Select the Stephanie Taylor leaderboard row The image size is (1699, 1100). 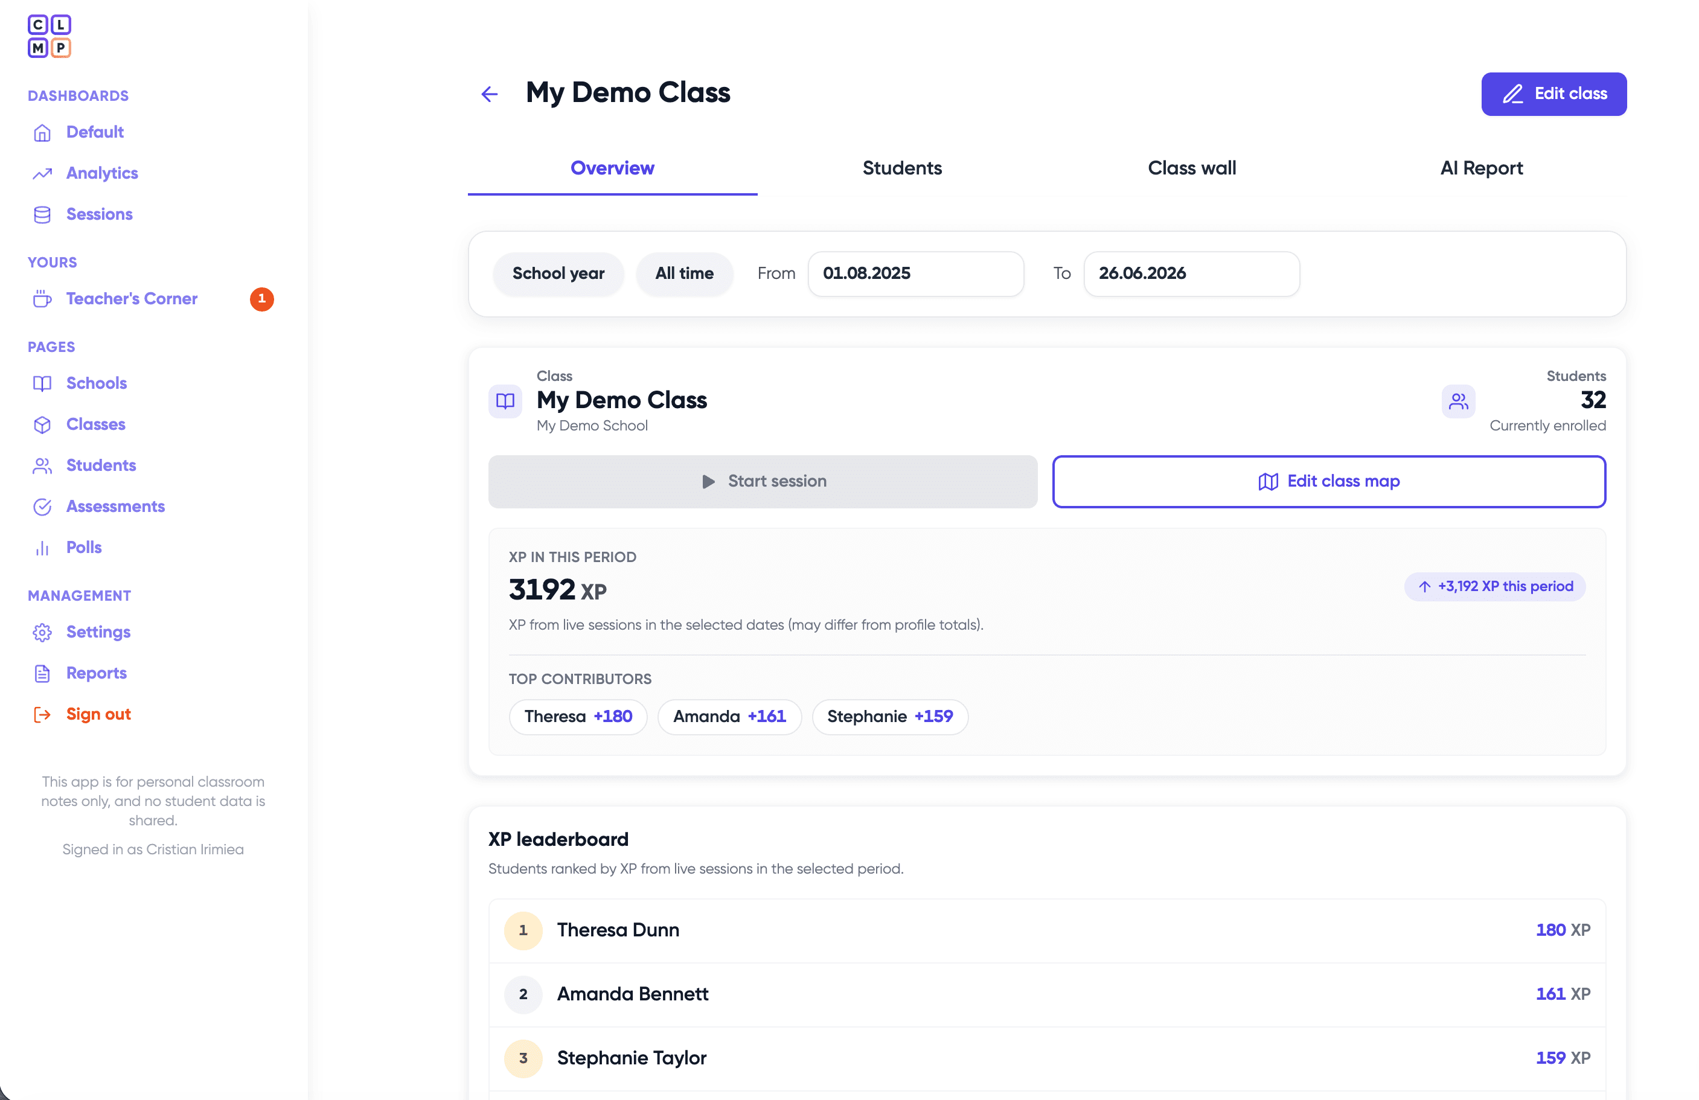tap(1048, 1058)
